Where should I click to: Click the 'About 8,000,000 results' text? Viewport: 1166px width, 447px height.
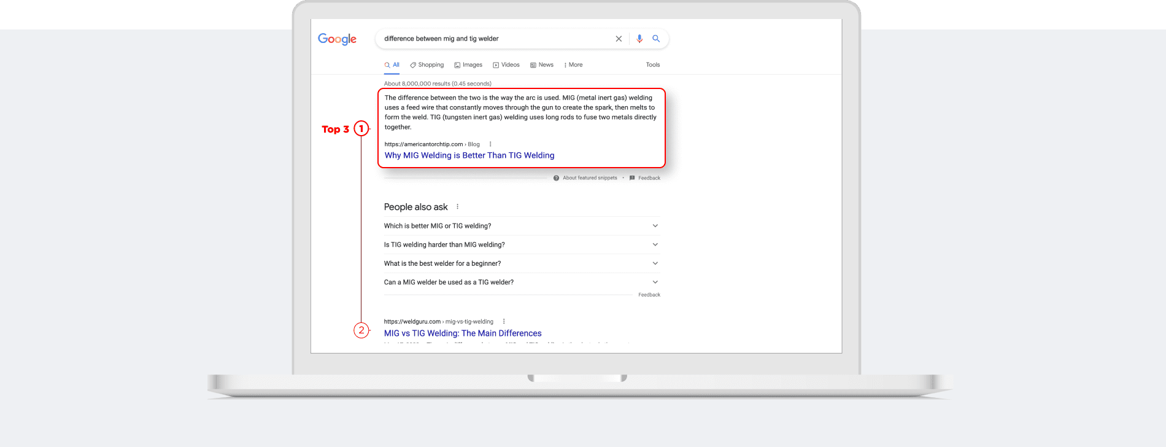click(438, 84)
